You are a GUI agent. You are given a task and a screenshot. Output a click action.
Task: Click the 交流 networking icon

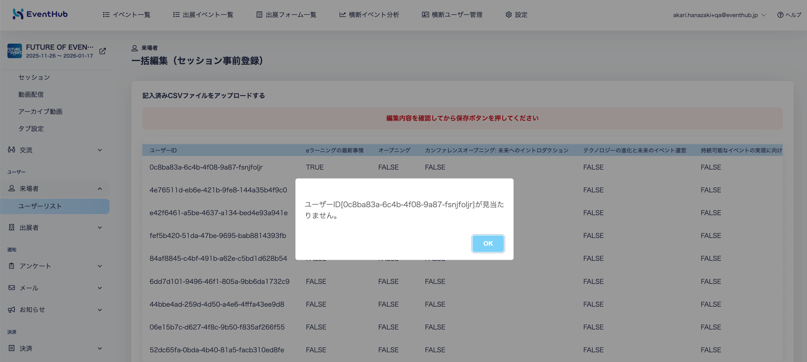pyautogui.click(x=12, y=150)
